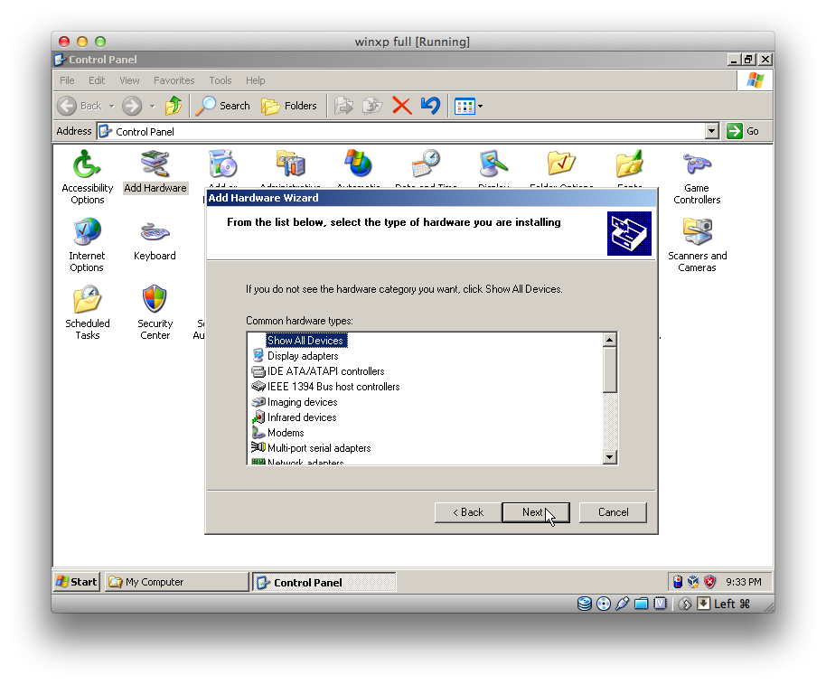Click the blue Undo arrow icon

pos(430,106)
